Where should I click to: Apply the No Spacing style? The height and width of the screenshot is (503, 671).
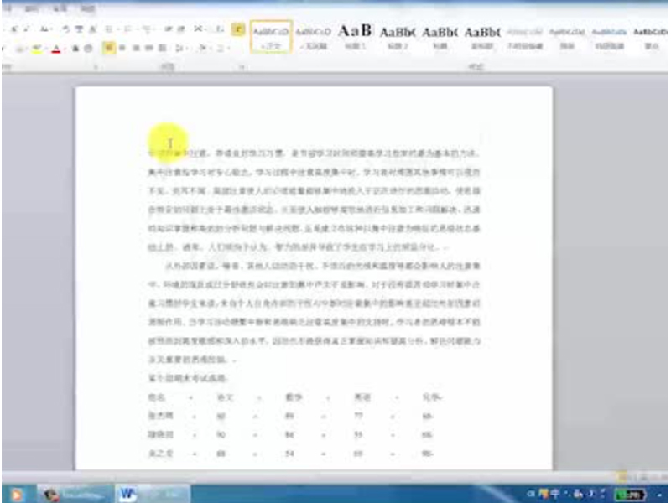313,36
